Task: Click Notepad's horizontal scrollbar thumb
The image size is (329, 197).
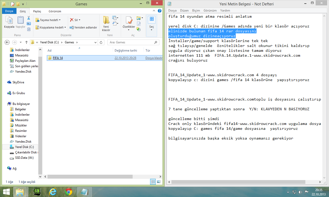Action: click(238, 182)
